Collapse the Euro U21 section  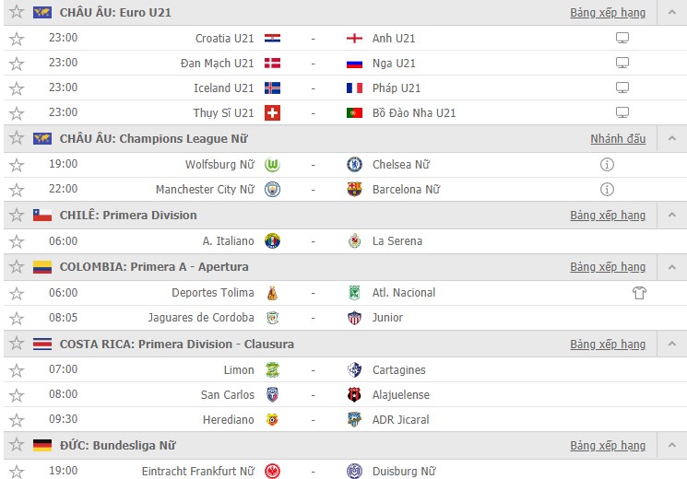(x=671, y=12)
